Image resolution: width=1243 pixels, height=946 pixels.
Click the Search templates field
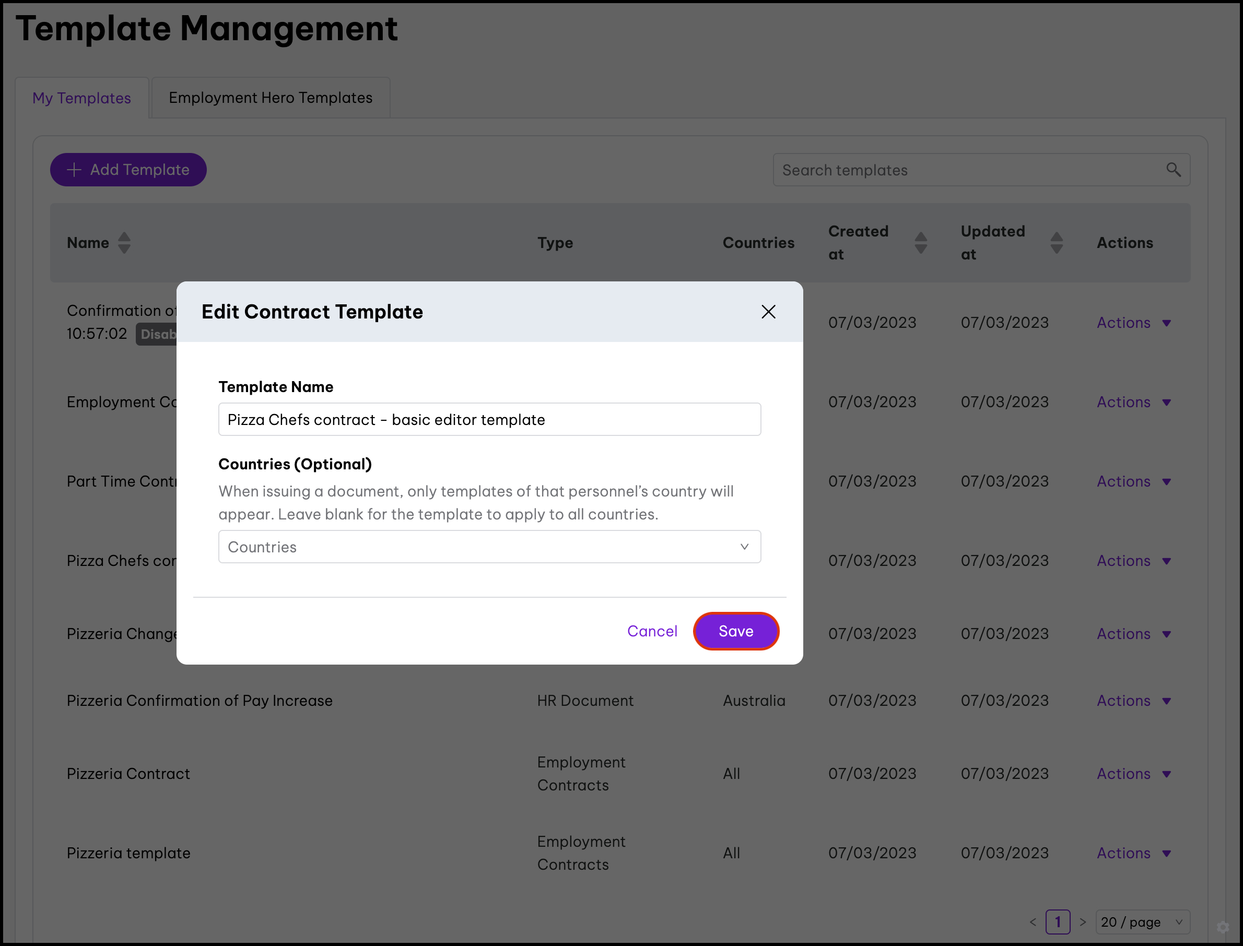tap(969, 170)
